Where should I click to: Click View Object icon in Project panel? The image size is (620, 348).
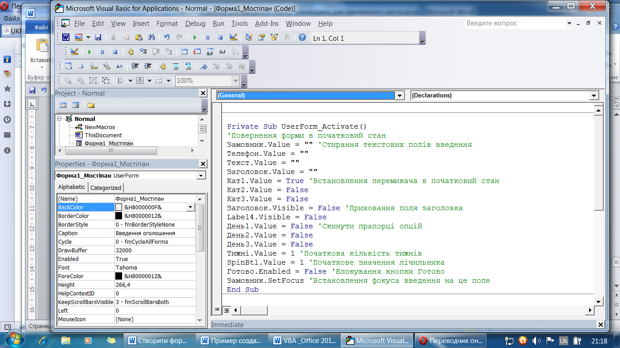pos(76,105)
